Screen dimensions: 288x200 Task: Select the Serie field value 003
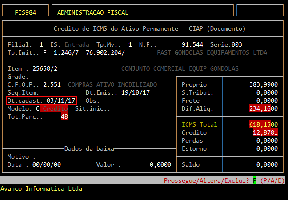[x=236, y=44]
